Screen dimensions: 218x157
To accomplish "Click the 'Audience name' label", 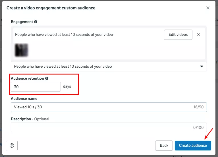I will point(24,98).
